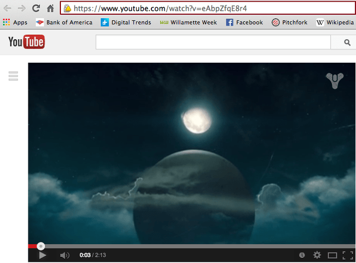Open the Digital Trends bookmark

[126, 22]
